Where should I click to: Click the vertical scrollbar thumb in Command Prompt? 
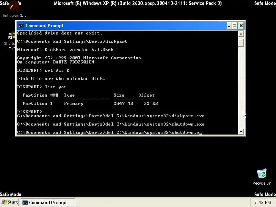pos(241,43)
